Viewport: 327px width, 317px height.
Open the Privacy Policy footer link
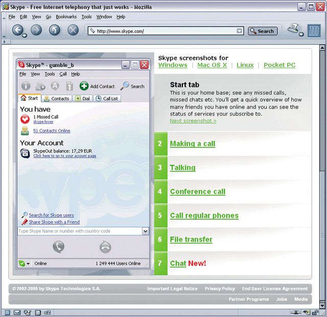tap(220, 289)
